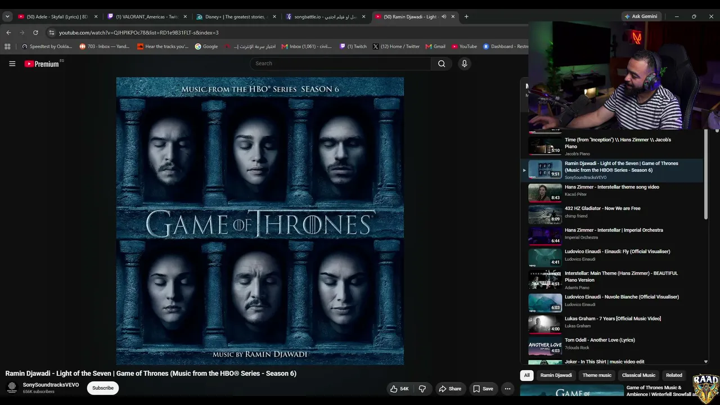720x405 pixels.
Task: Play 432 HZ Gladiator - Now We are Free
Action: pos(613,214)
